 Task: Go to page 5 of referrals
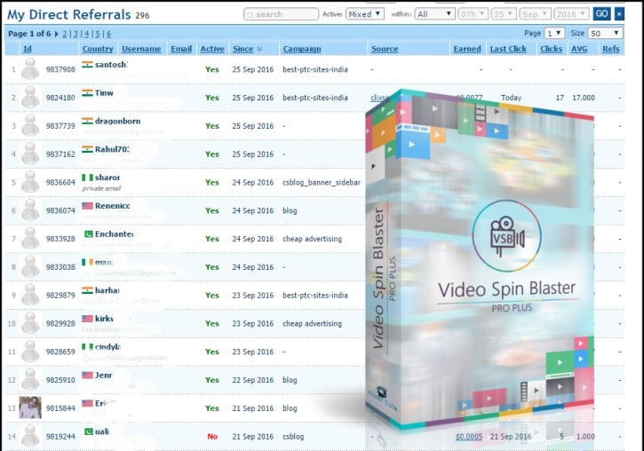point(98,34)
